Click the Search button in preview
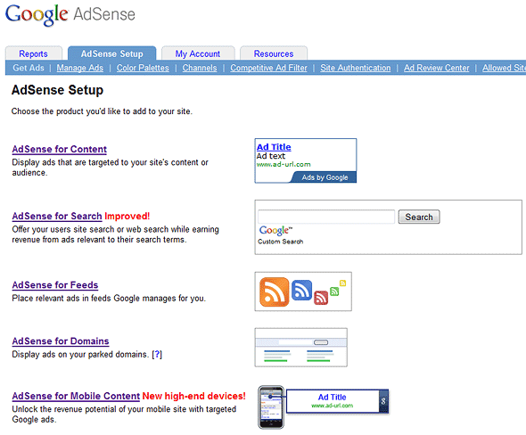This screenshot has width=526, height=435. point(419,217)
